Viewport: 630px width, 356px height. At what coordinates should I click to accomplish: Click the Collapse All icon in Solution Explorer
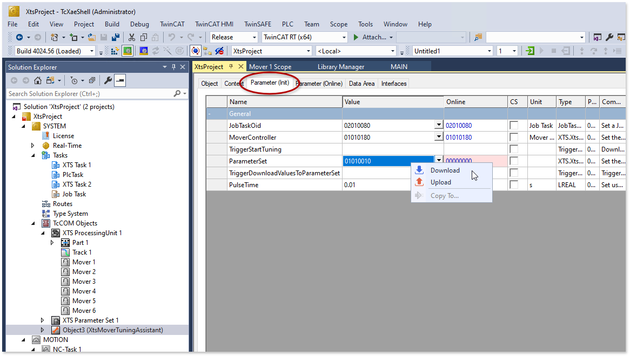pyautogui.click(x=92, y=80)
